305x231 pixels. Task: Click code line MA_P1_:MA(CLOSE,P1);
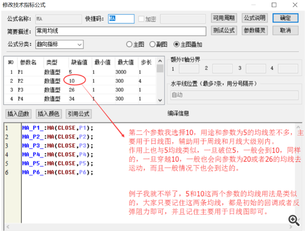pyautogui.click(x=58, y=128)
